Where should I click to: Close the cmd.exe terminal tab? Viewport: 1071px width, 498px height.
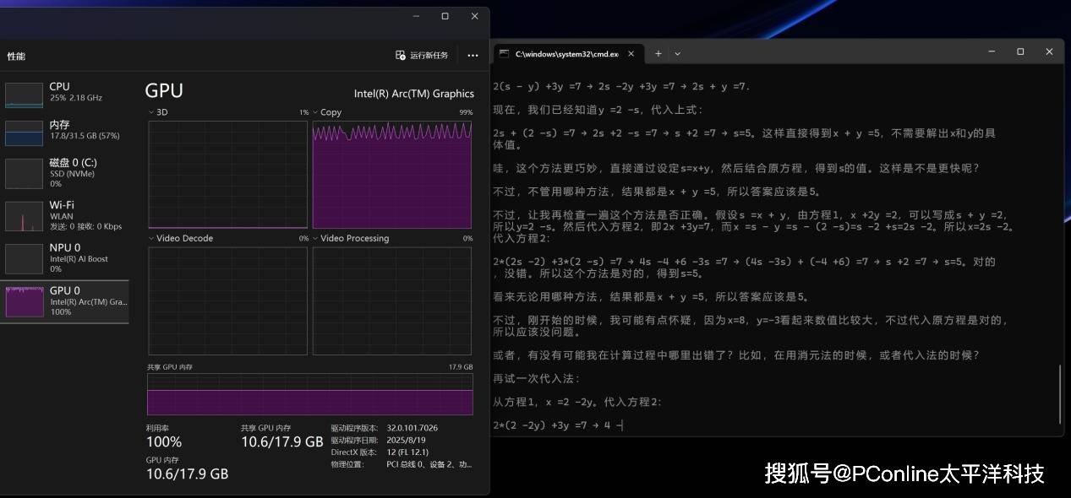pyautogui.click(x=632, y=53)
